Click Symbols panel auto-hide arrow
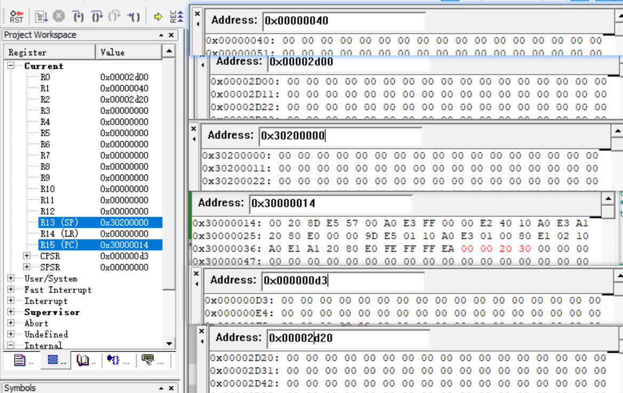 point(161,388)
